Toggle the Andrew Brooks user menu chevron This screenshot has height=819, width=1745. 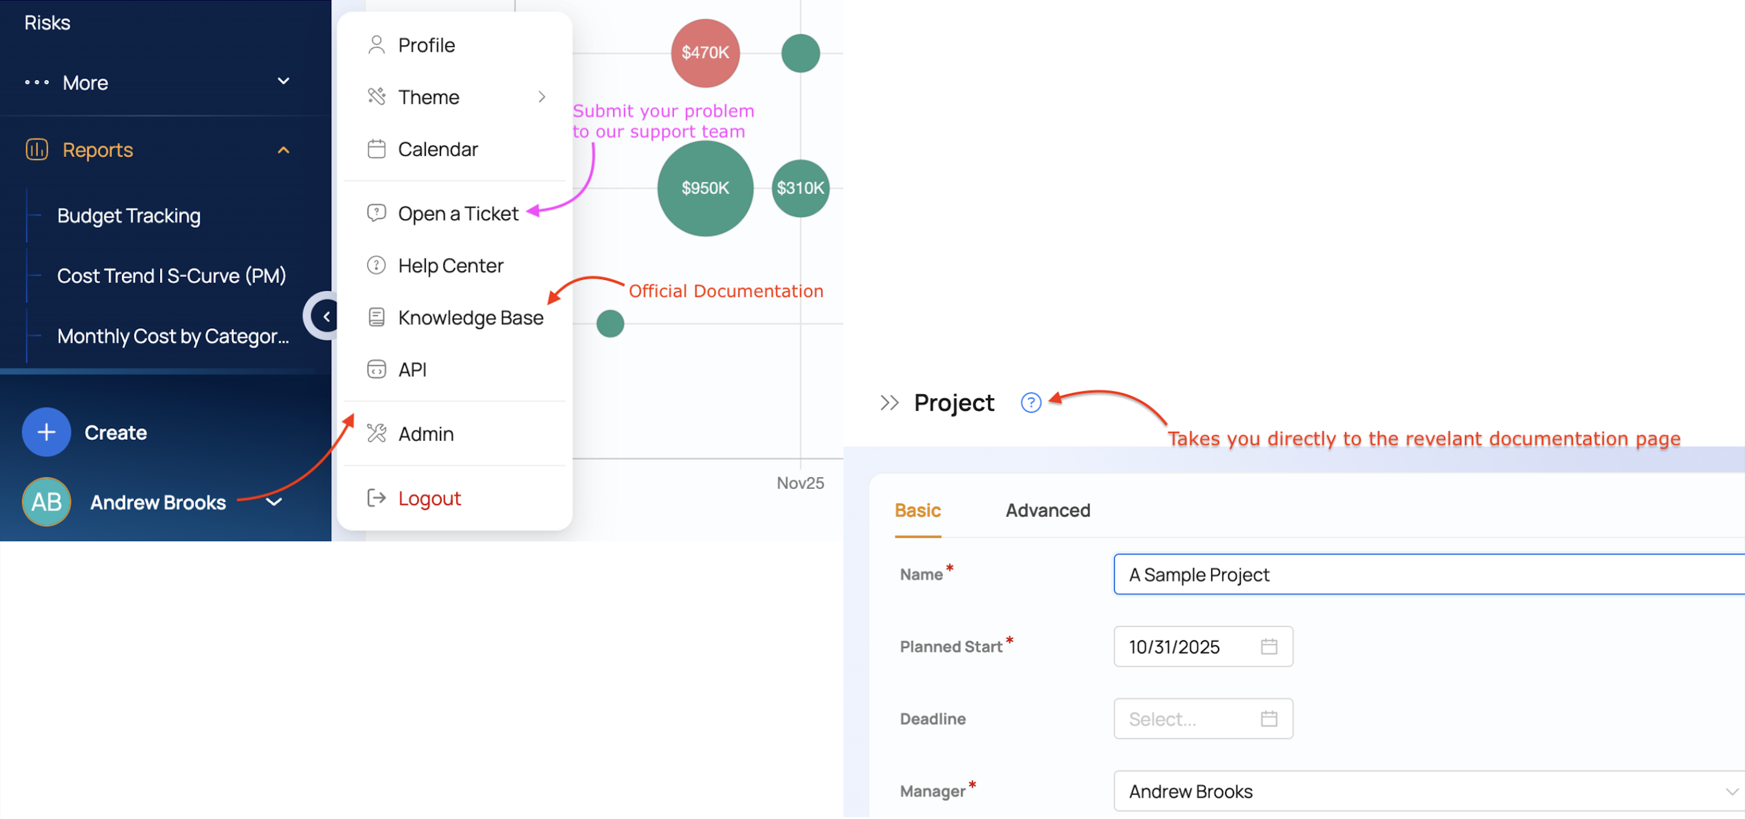coord(274,503)
